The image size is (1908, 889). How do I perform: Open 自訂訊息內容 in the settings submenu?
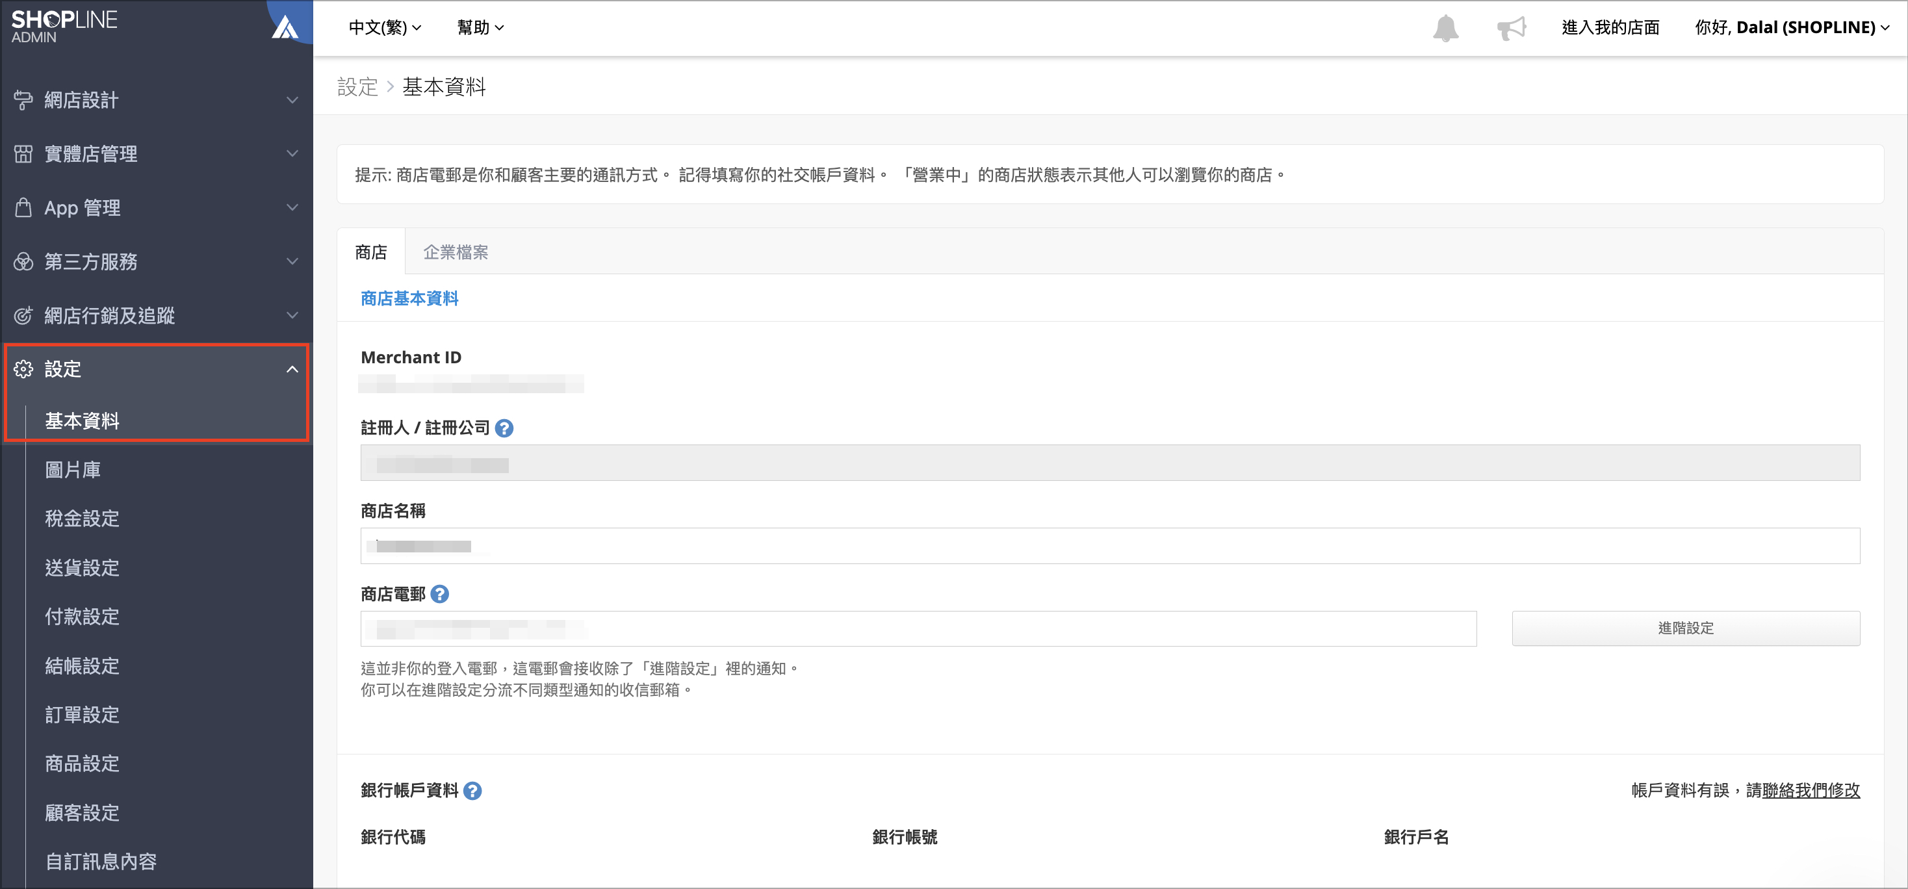click(101, 862)
